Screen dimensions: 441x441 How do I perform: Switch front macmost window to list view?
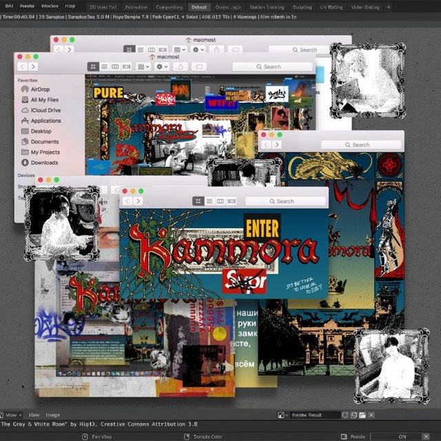pos(104,67)
